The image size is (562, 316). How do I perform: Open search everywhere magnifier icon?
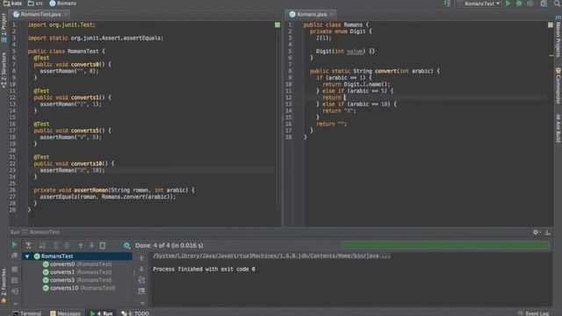(x=558, y=4)
